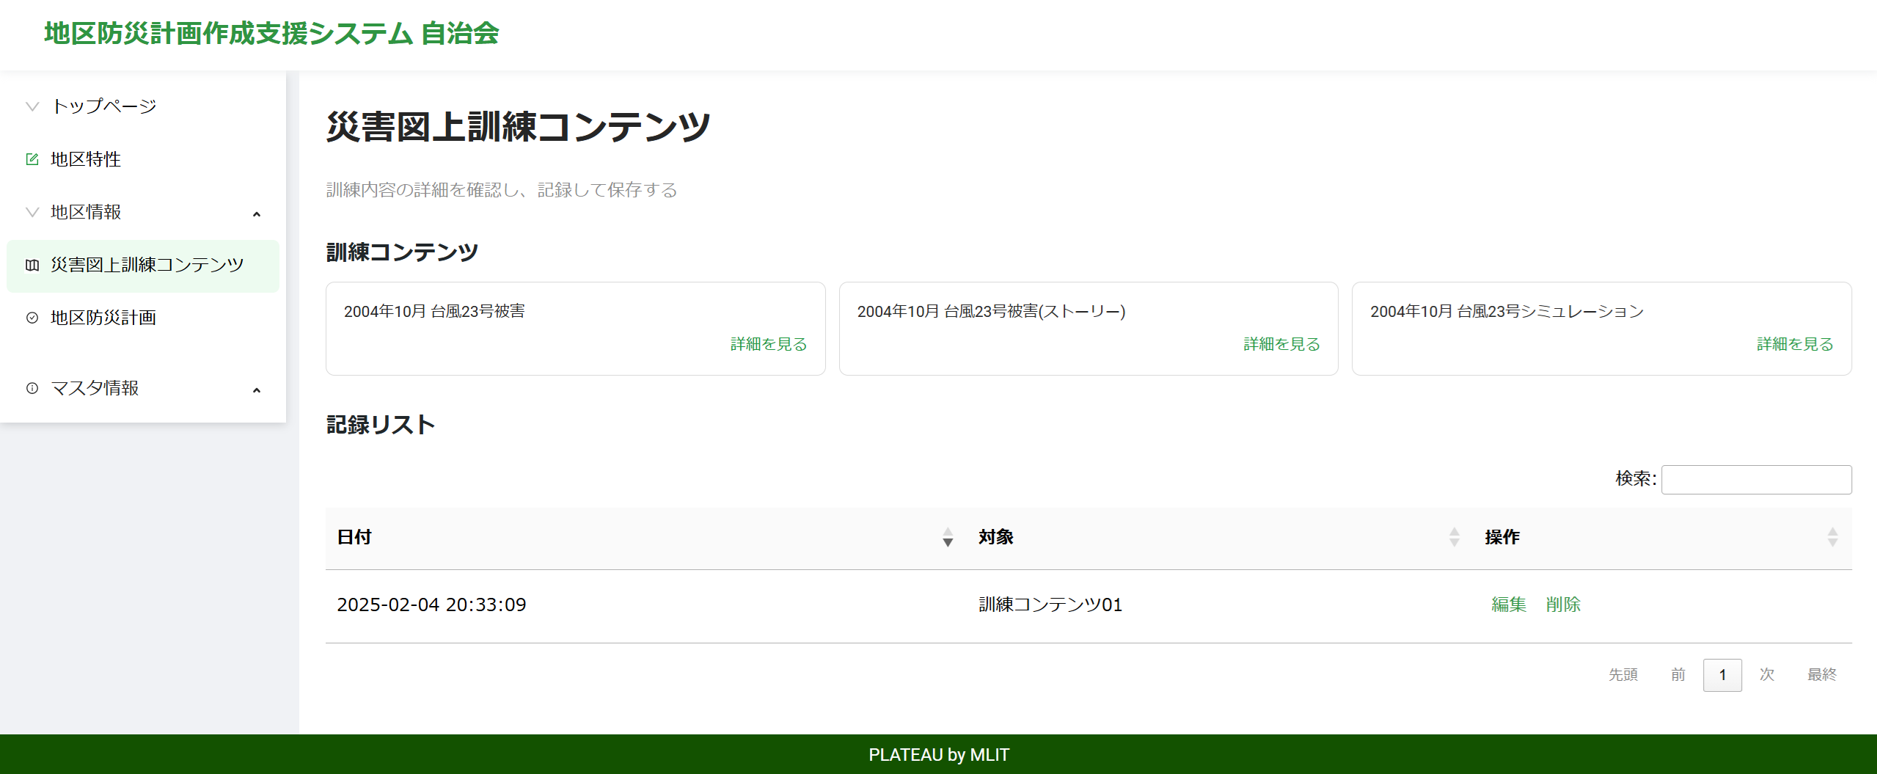Open the トップページ menu item

(103, 106)
